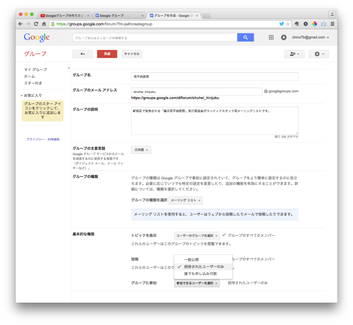Click the camera extension icon
The width and height of the screenshot is (353, 325).
(324, 24)
